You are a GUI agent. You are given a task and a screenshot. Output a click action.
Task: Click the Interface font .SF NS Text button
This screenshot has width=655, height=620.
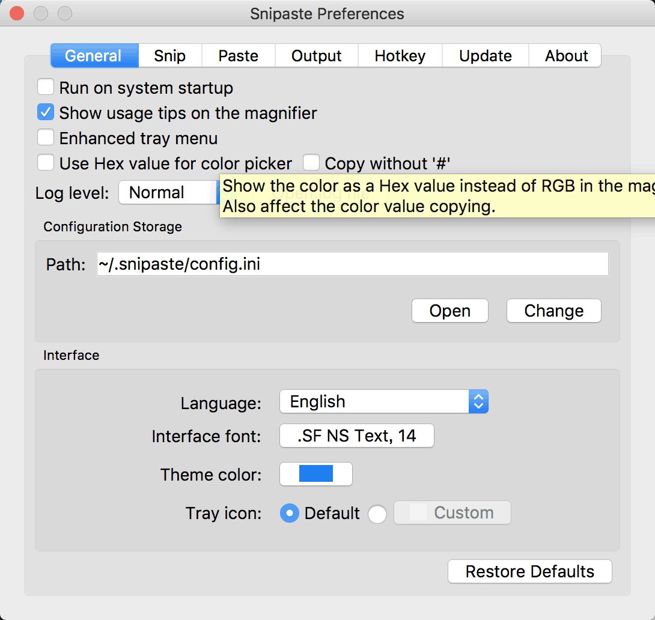(x=357, y=436)
